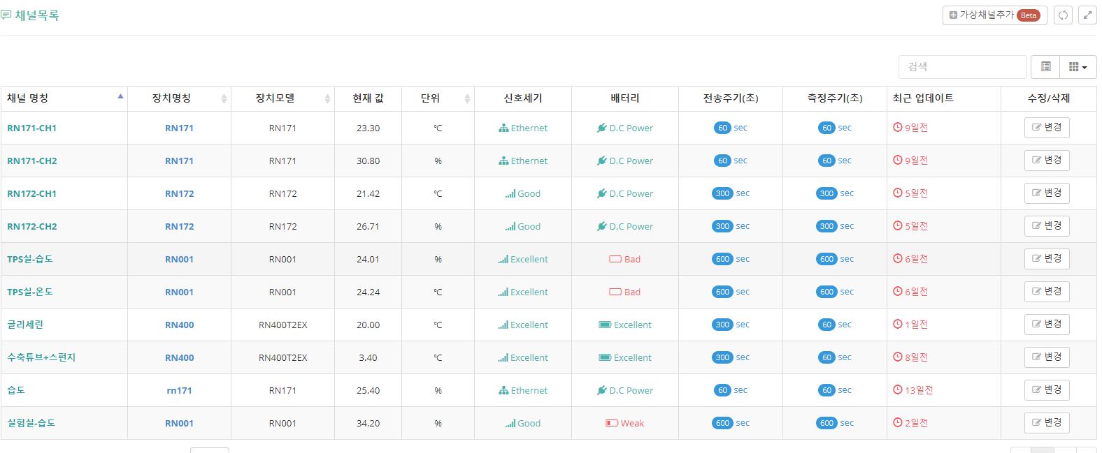1102x453 pixels.
Task: Open the 실험실-습도 channel link
Action: pos(31,423)
